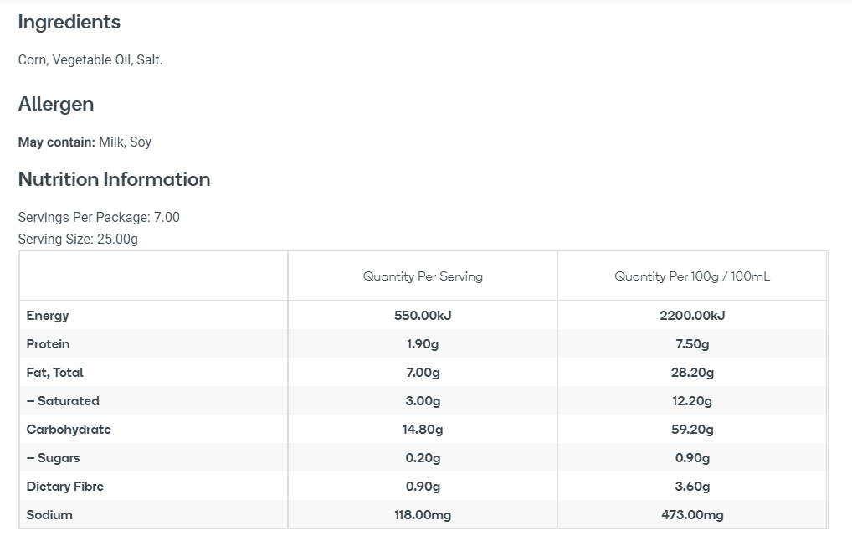Click the 118.00mg sodium per serving value
Viewport: 852px width, 541px height.
click(x=423, y=515)
